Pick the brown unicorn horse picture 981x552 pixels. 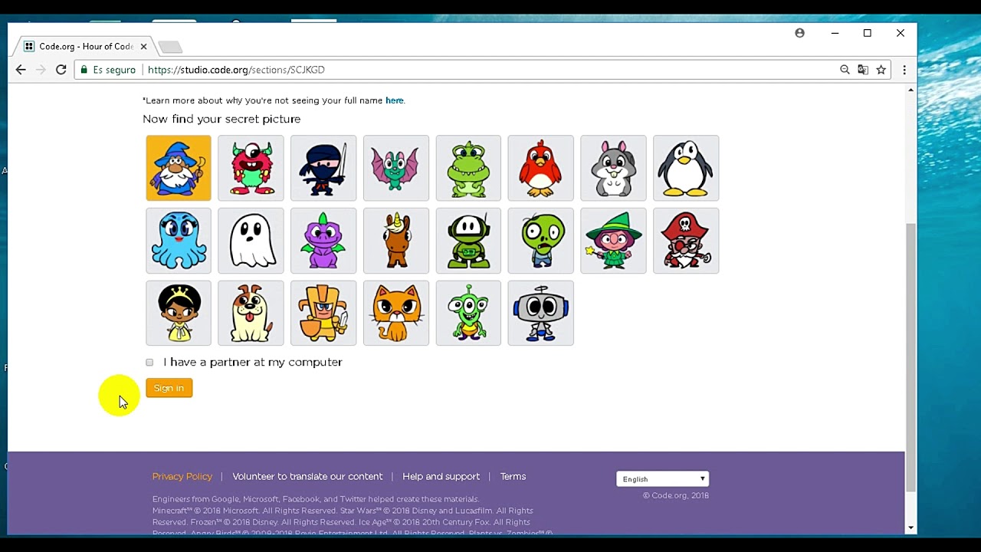click(x=396, y=241)
